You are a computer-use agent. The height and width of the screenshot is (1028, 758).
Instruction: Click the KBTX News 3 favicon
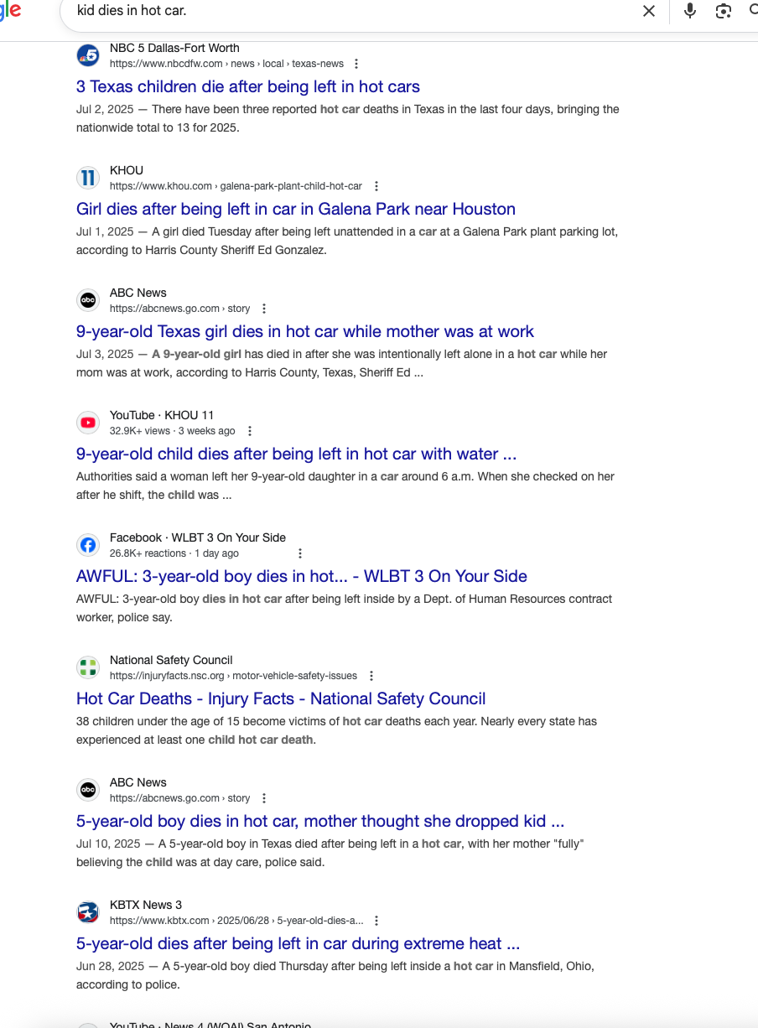pos(88,912)
